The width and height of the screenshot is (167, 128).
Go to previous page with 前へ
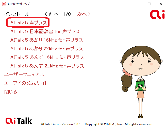pyautogui.click(x=52, y=14)
